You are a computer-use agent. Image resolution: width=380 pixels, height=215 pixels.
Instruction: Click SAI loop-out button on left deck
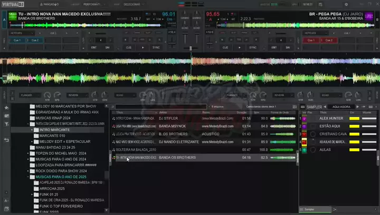(107, 48)
